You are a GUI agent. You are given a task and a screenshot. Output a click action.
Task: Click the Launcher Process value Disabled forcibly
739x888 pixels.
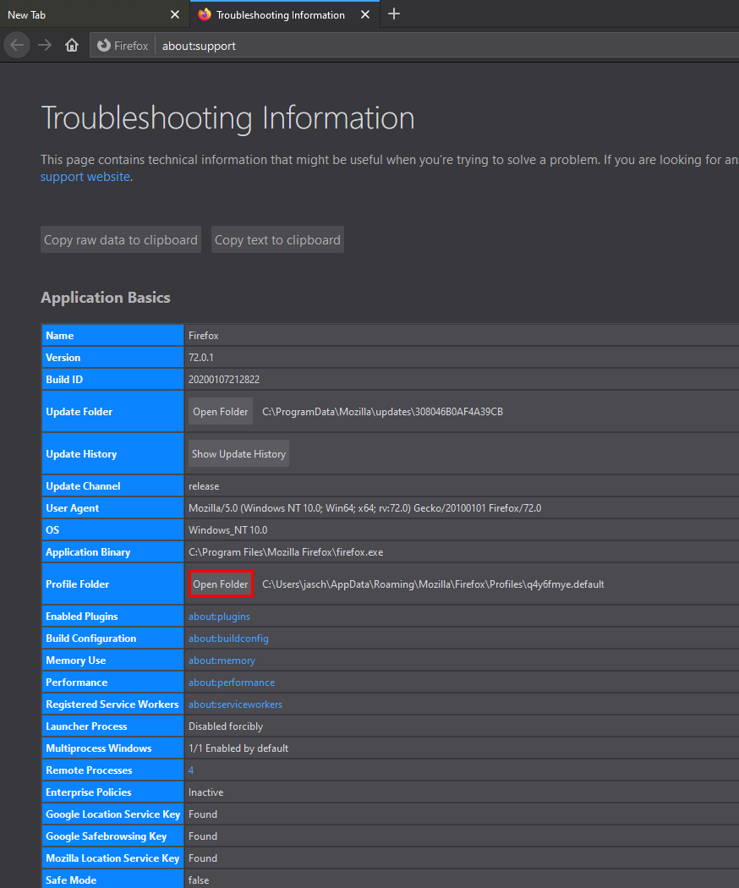[226, 726]
